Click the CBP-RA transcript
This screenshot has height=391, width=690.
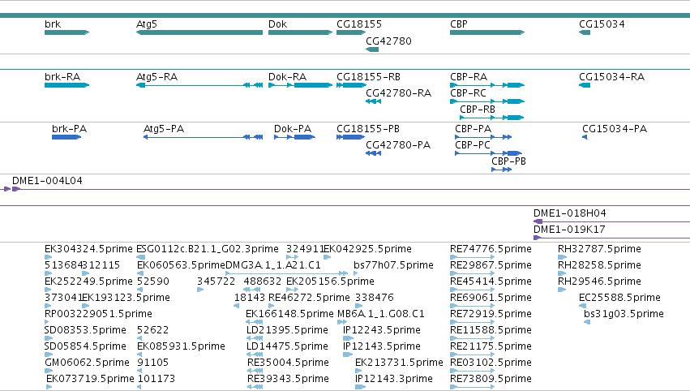coord(487,85)
